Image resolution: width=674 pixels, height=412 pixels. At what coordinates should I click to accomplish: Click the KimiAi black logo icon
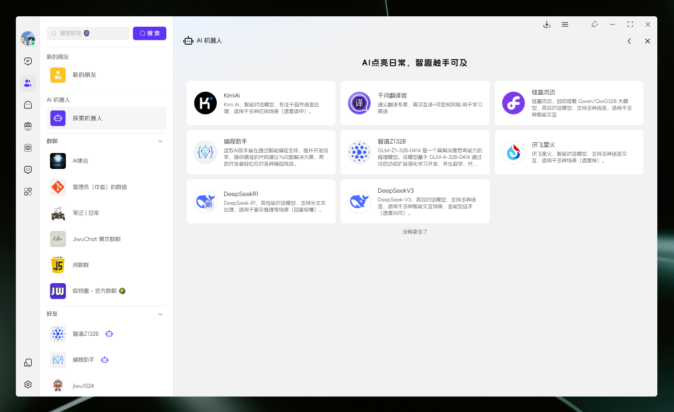click(x=205, y=103)
